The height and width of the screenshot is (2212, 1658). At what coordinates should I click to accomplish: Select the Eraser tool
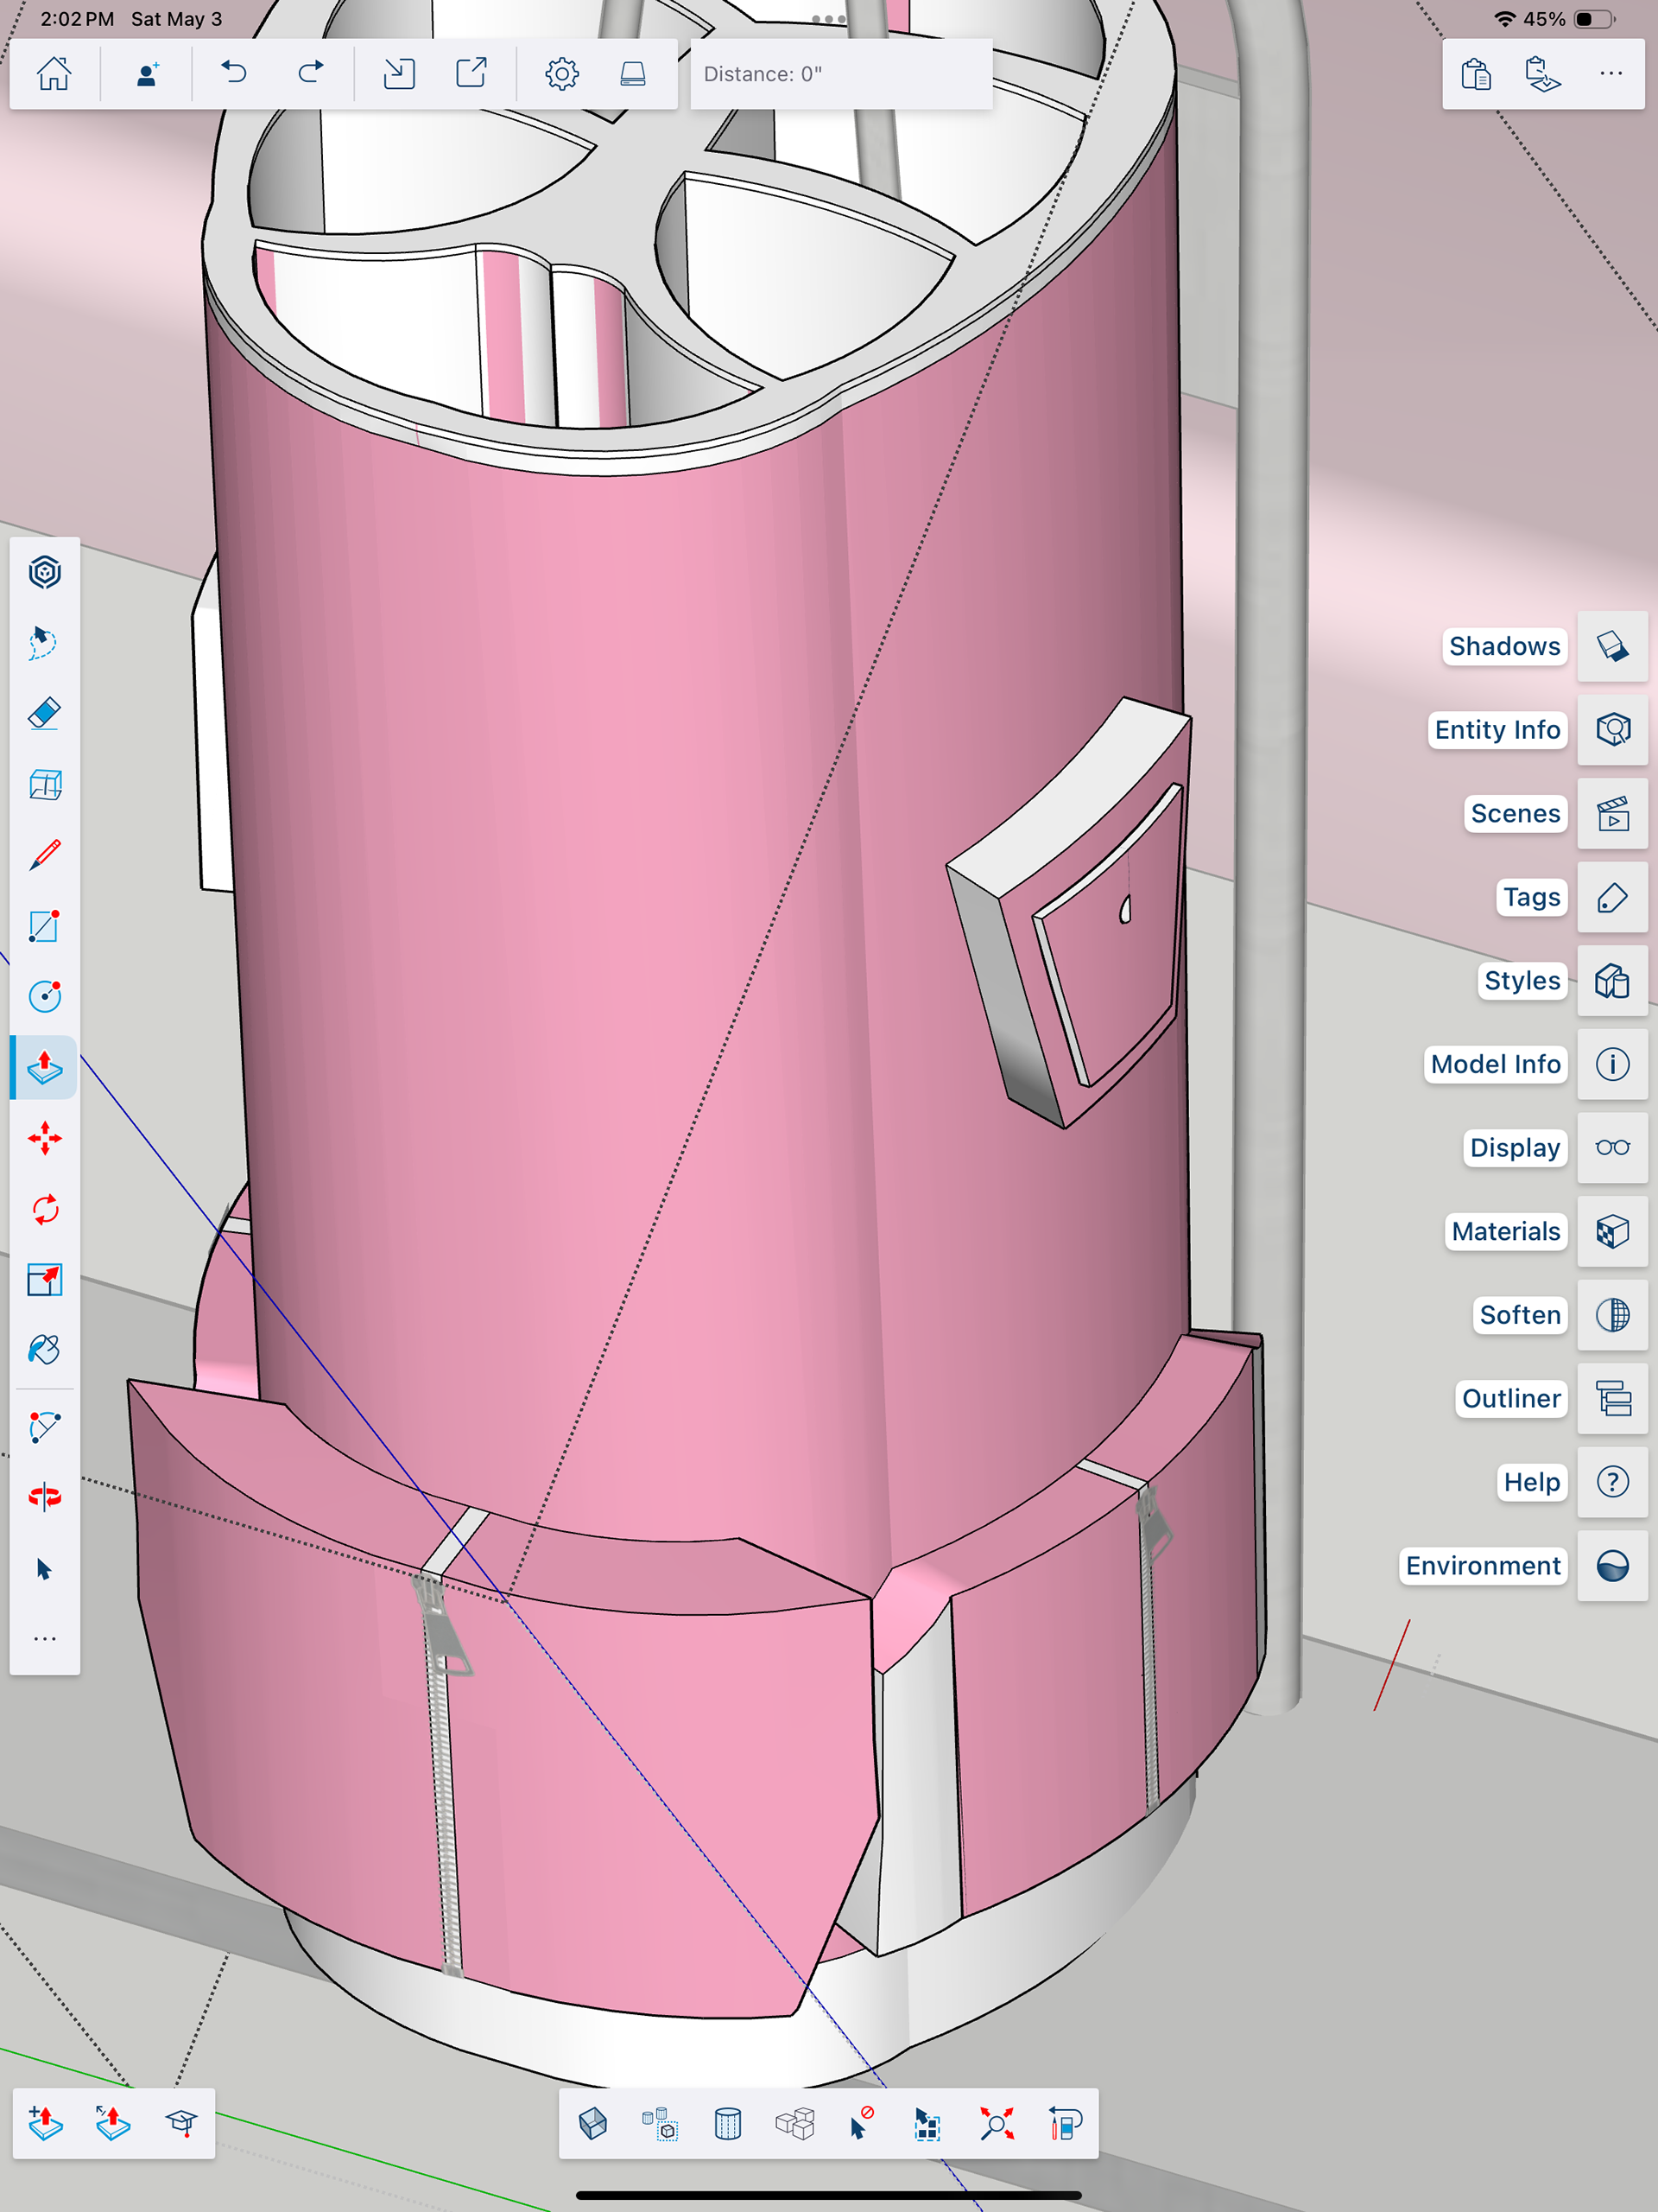pos(44,714)
